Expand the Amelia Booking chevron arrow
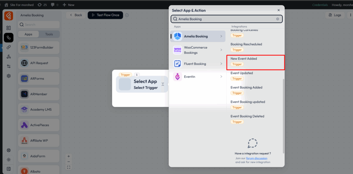This screenshot has height=174, width=353. [x=221, y=36]
